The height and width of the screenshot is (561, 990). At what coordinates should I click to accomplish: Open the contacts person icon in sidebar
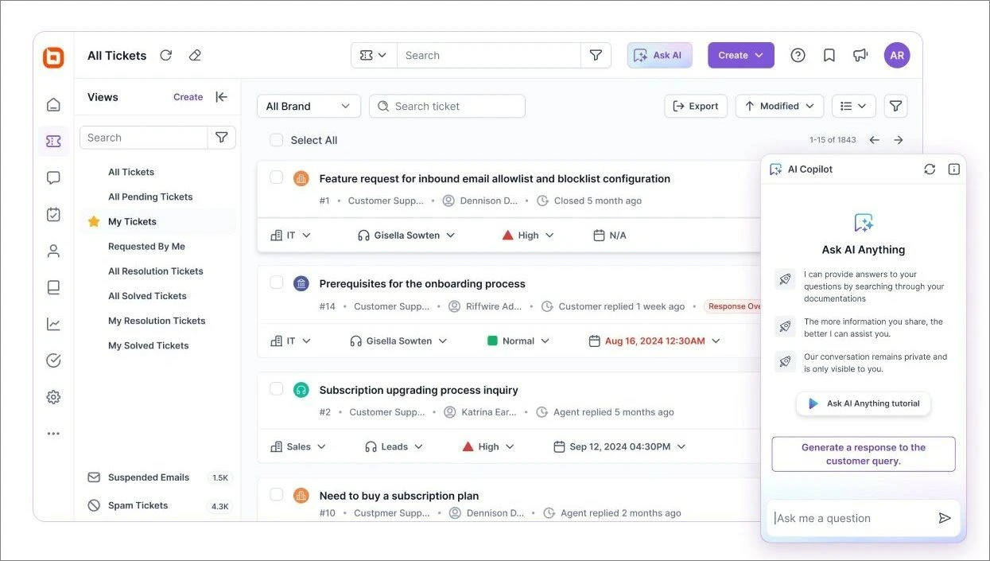click(53, 251)
